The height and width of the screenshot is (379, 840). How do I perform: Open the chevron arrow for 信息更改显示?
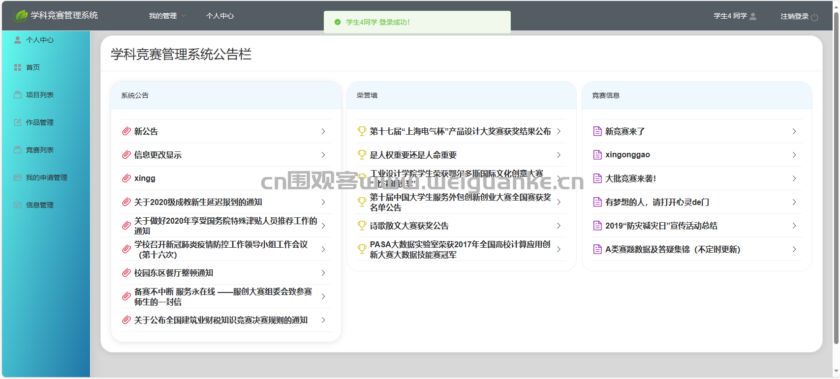tap(323, 155)
